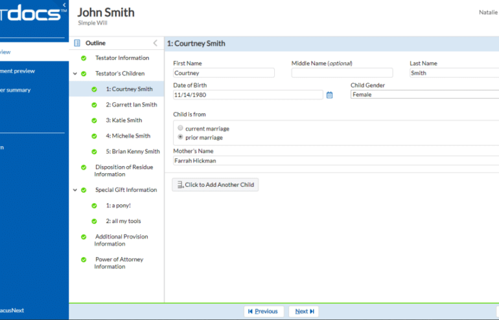Click green check beside Testator Information
Image resolution: width=499 pixels, height=320 pixels.
point(84,58)
